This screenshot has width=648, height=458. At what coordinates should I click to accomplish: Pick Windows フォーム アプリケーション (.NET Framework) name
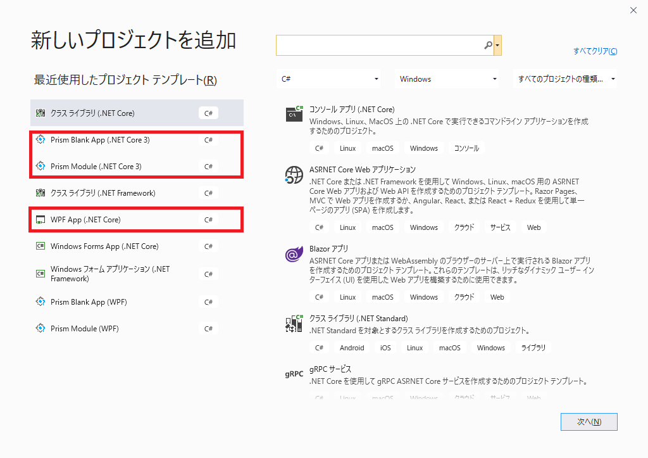pyautogui.click(x=110, y=274)
